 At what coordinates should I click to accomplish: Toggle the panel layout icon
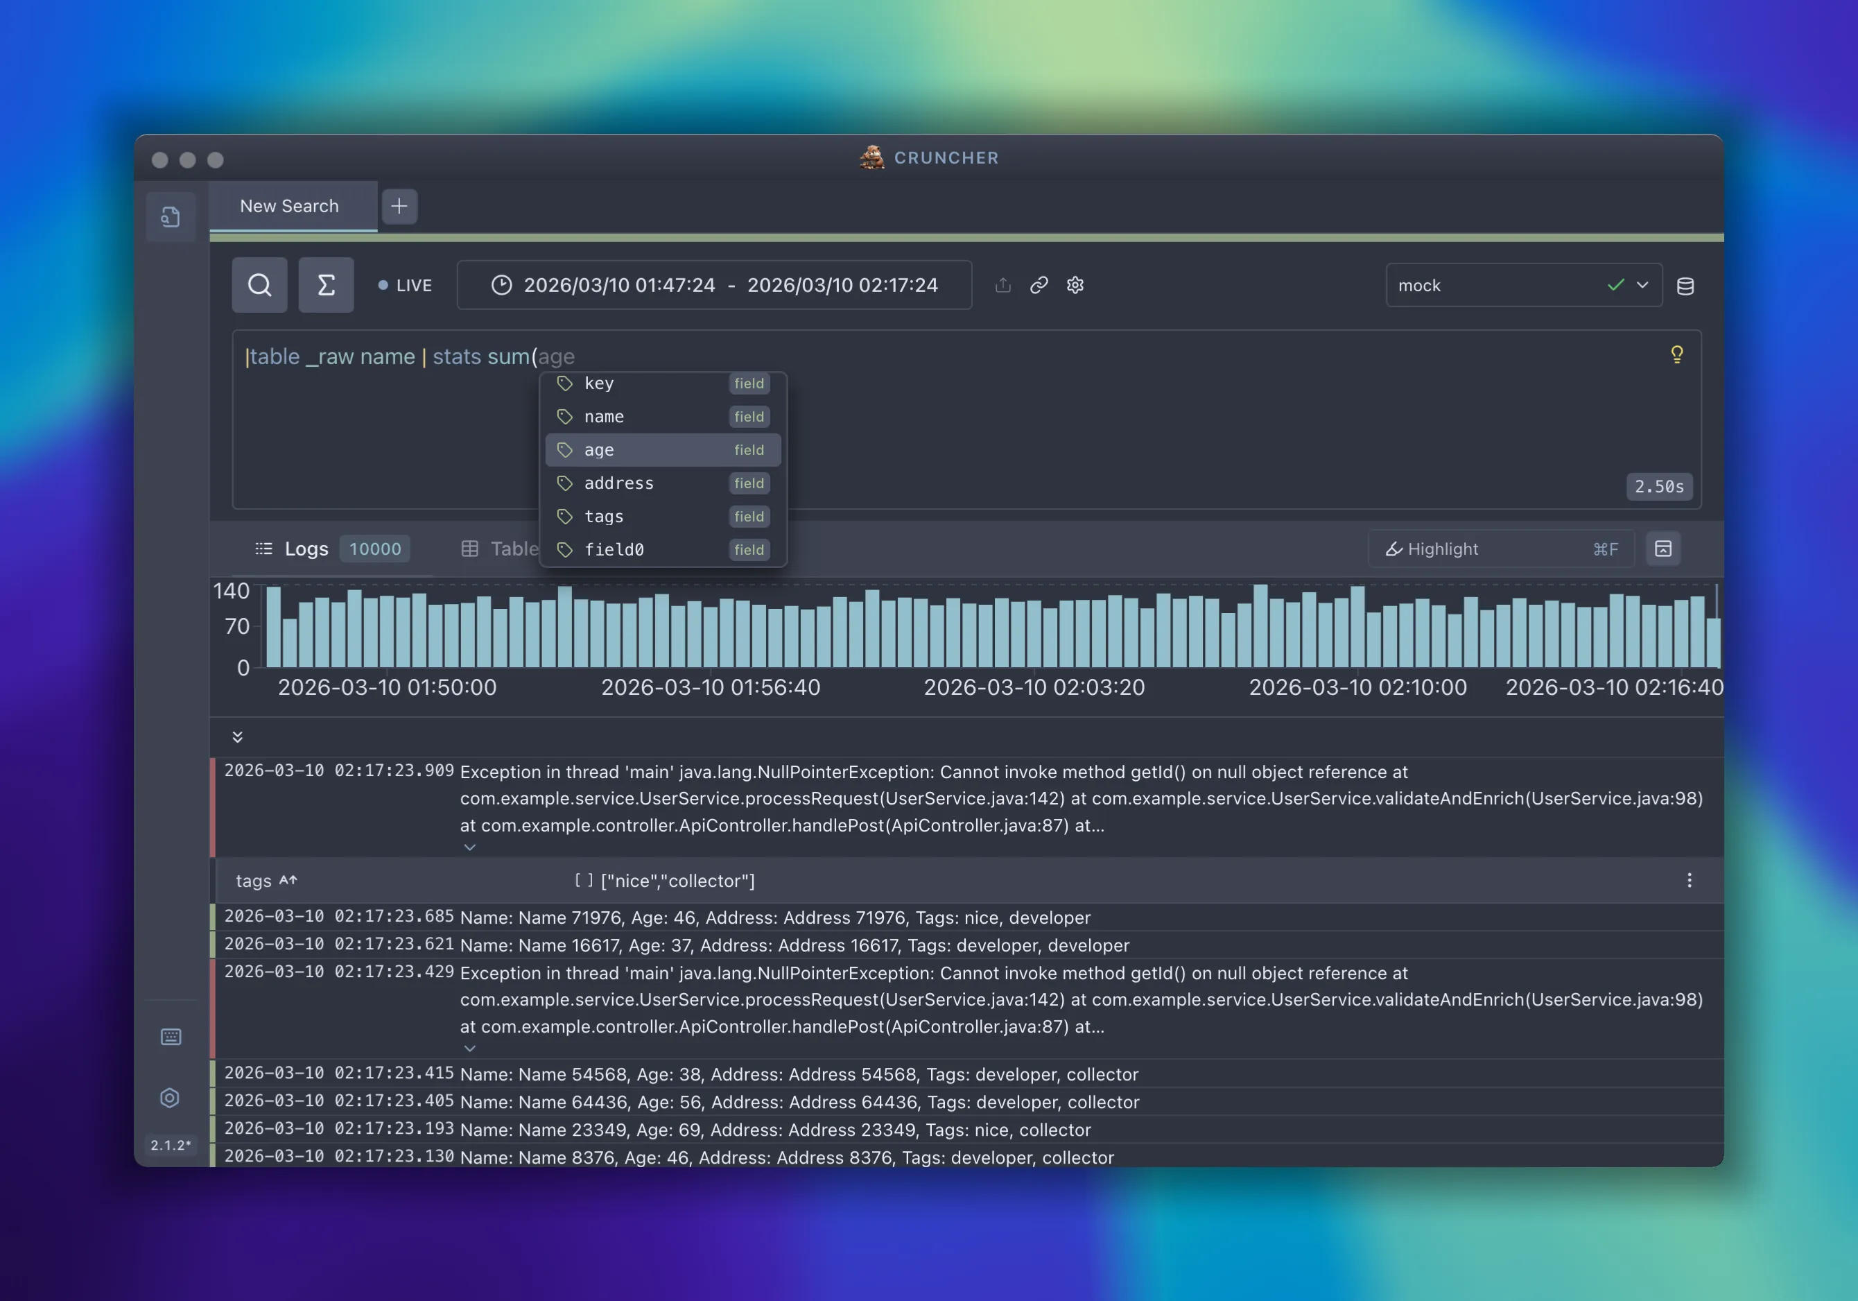tap(1664, 549)
